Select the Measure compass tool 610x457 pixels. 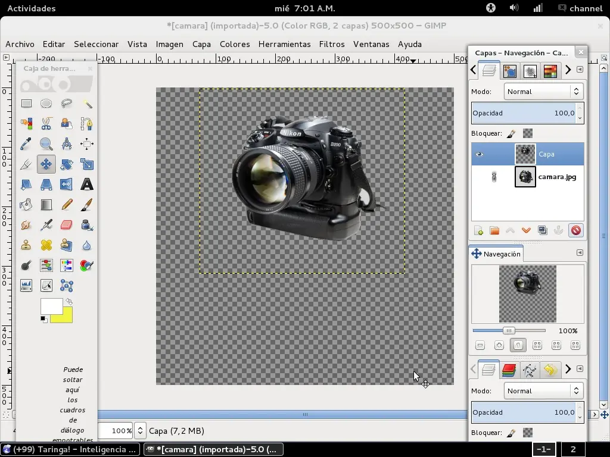(67, 144)
